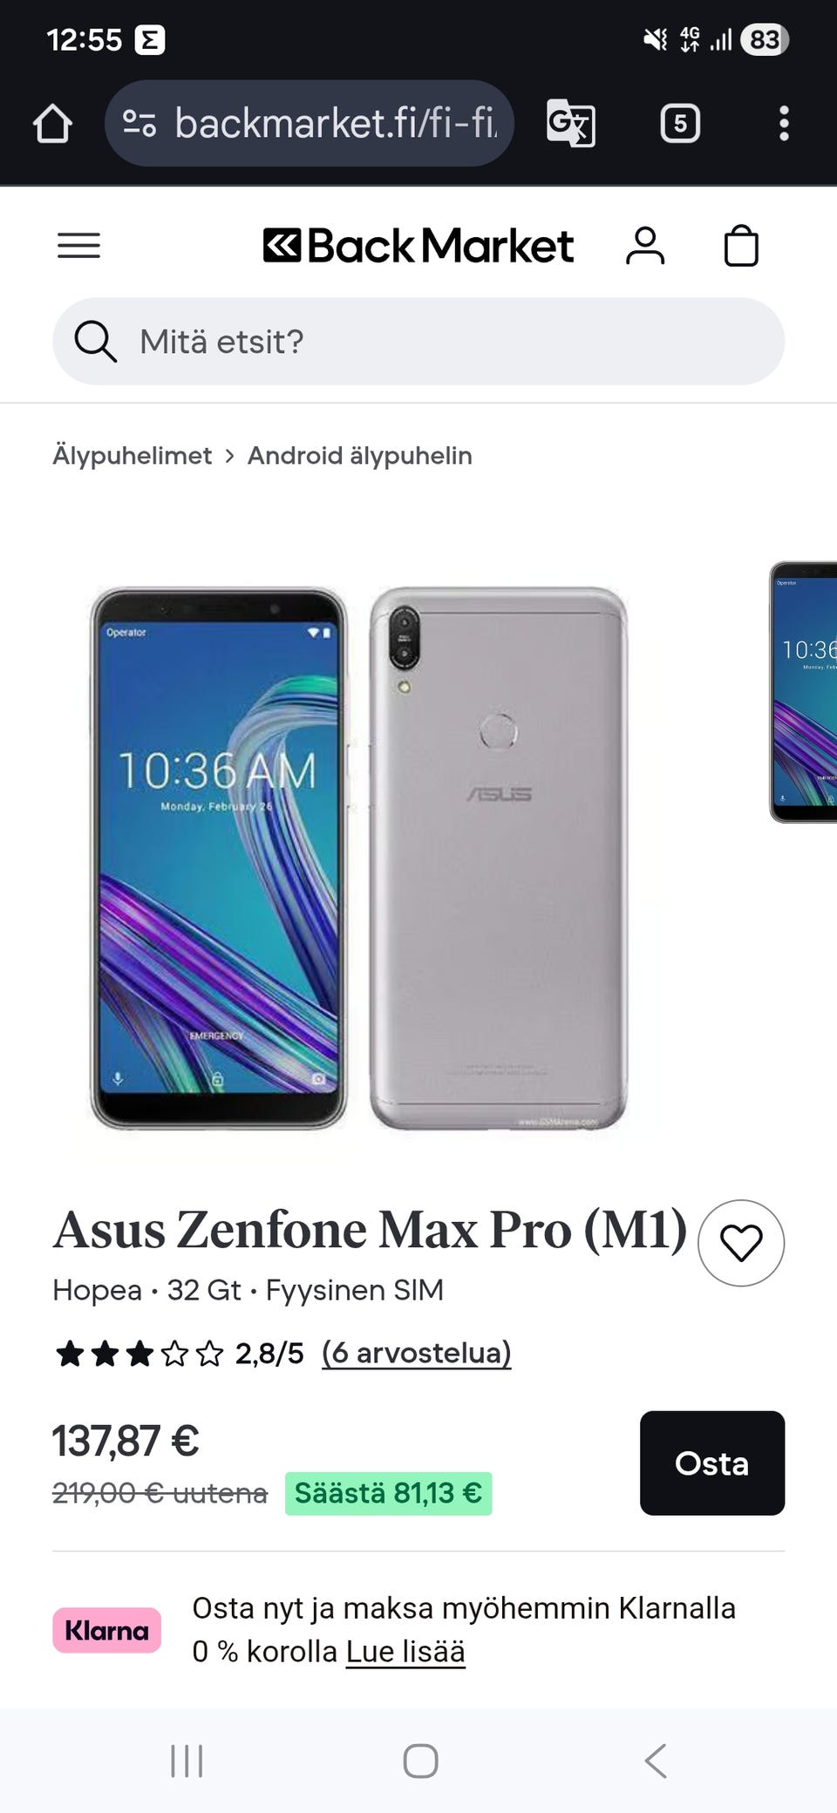Image resolution: width=837 pixels, height=1813 pixels.
Task: Tap the browser home icon
Action: pos(52,123)
